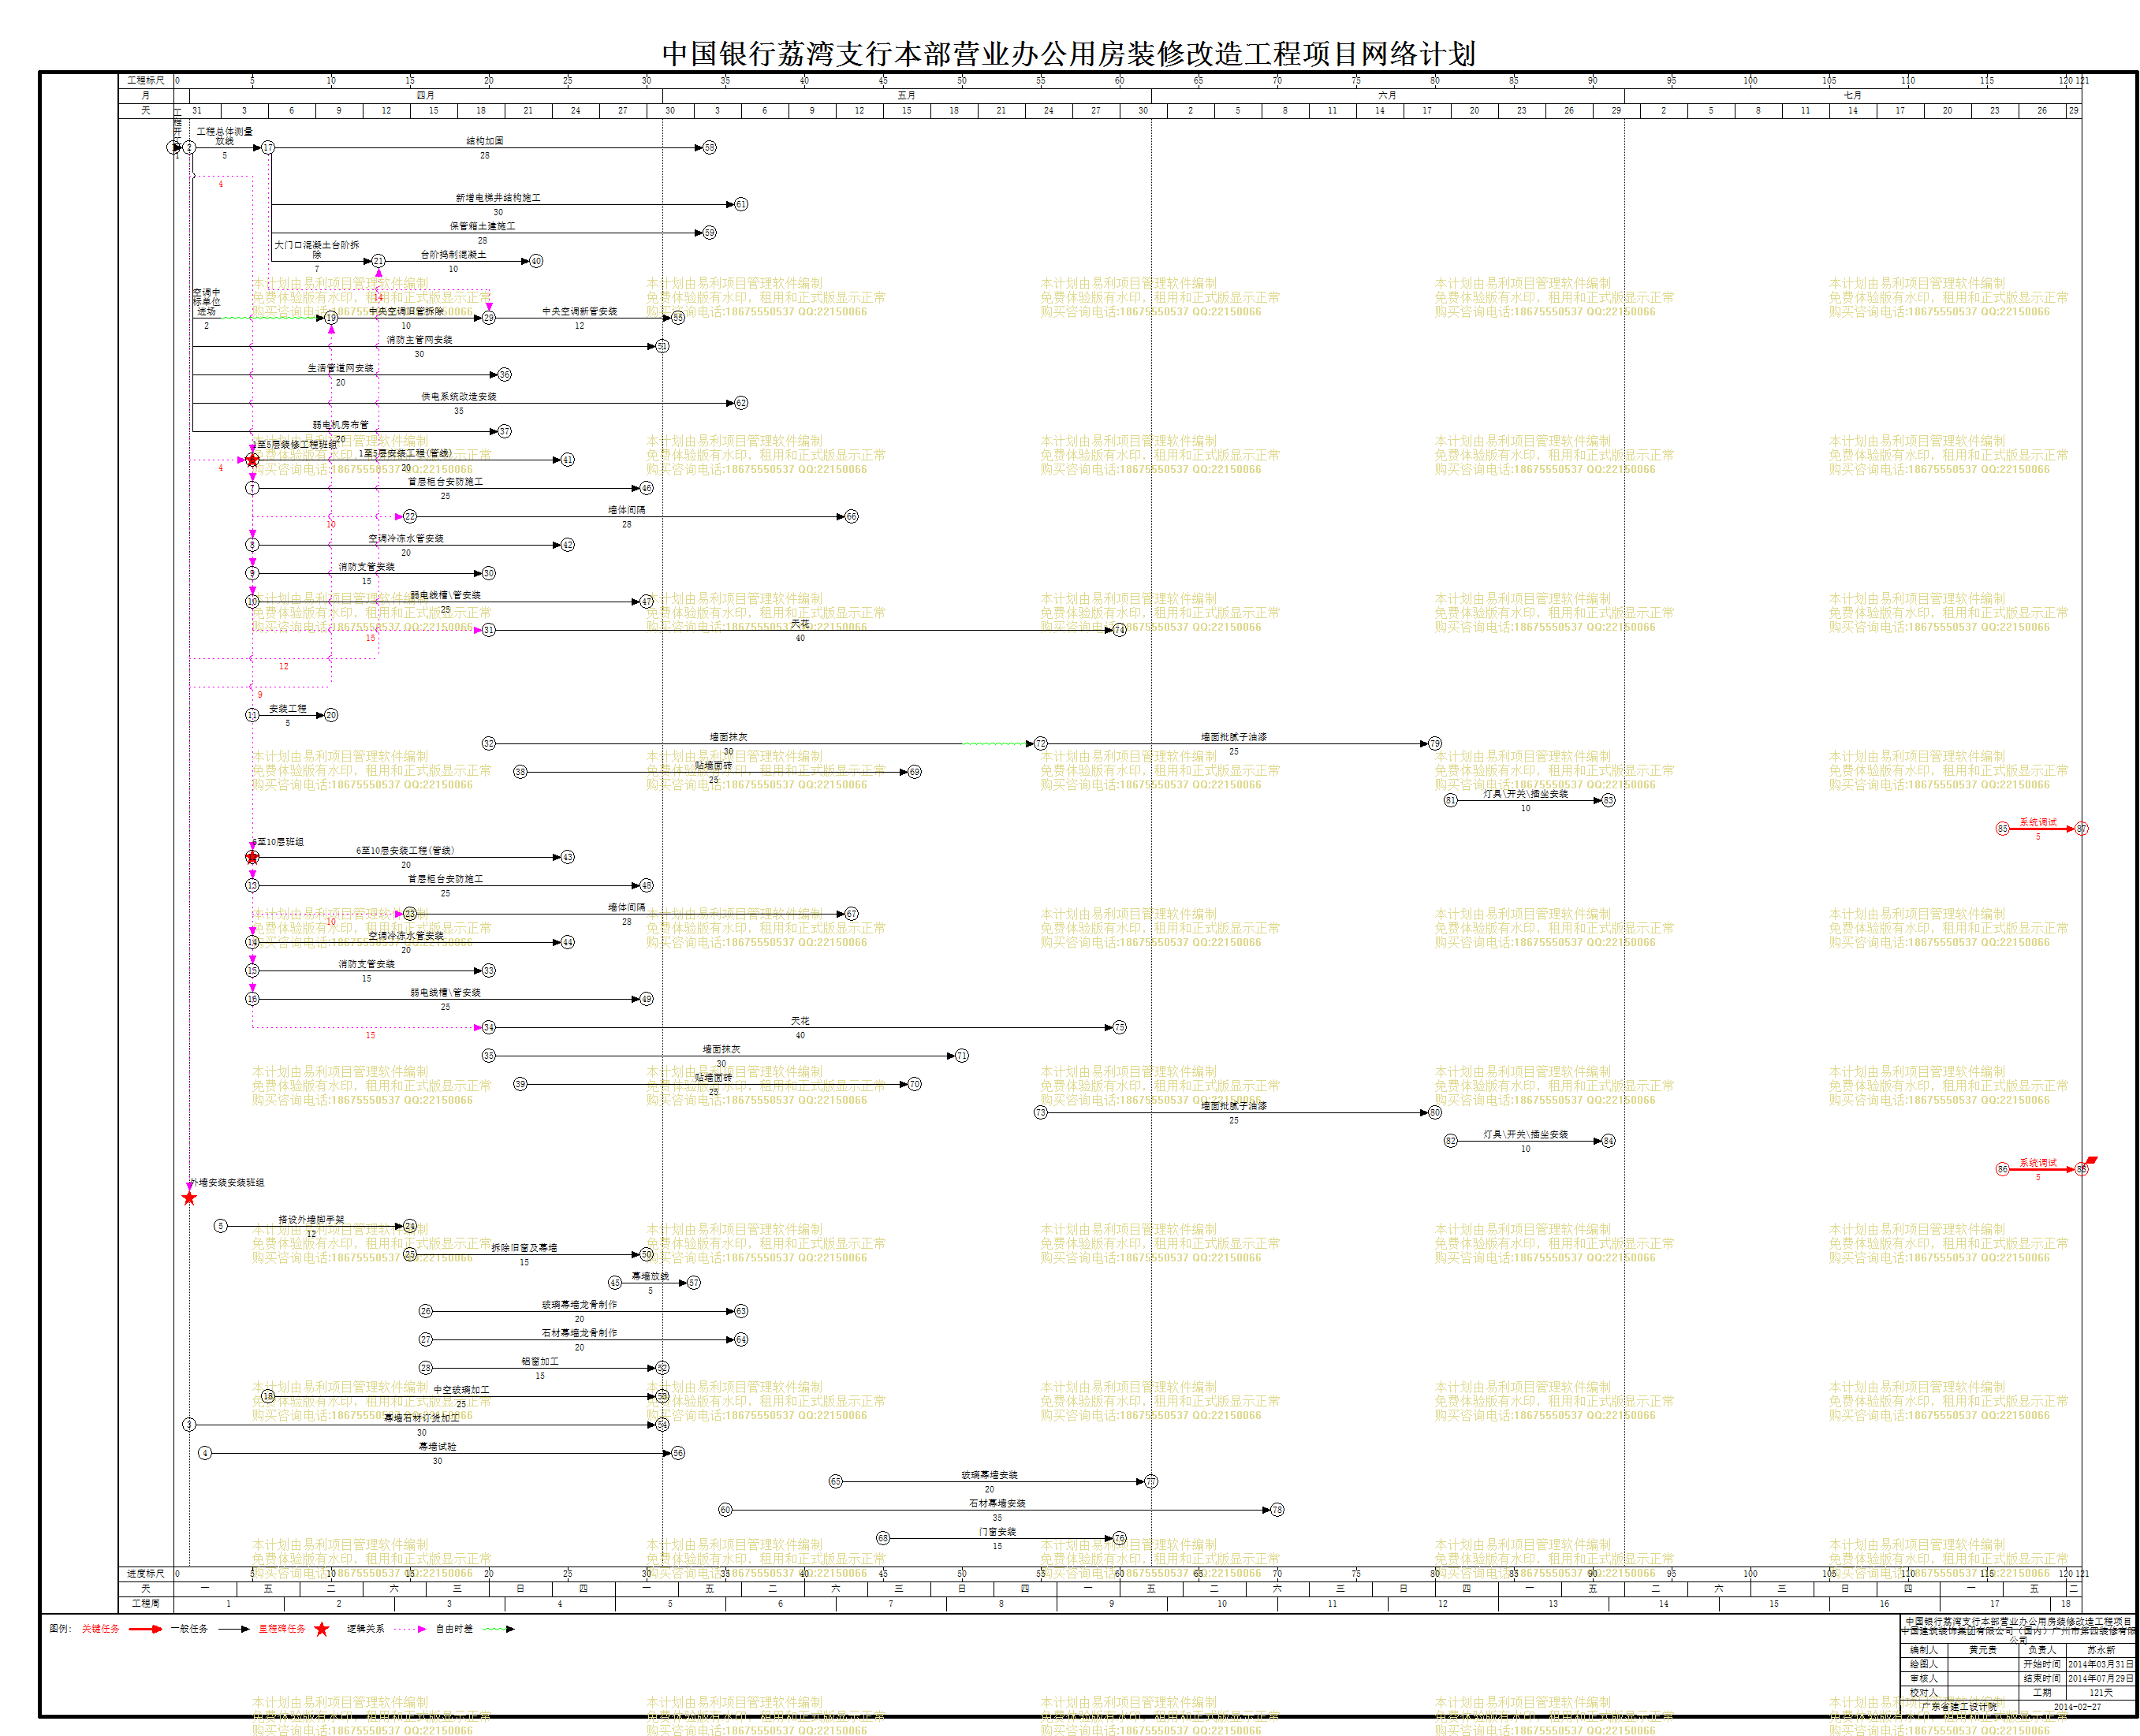Click the 6至10层安装工程(管线) task label

(x=405, y=851)
